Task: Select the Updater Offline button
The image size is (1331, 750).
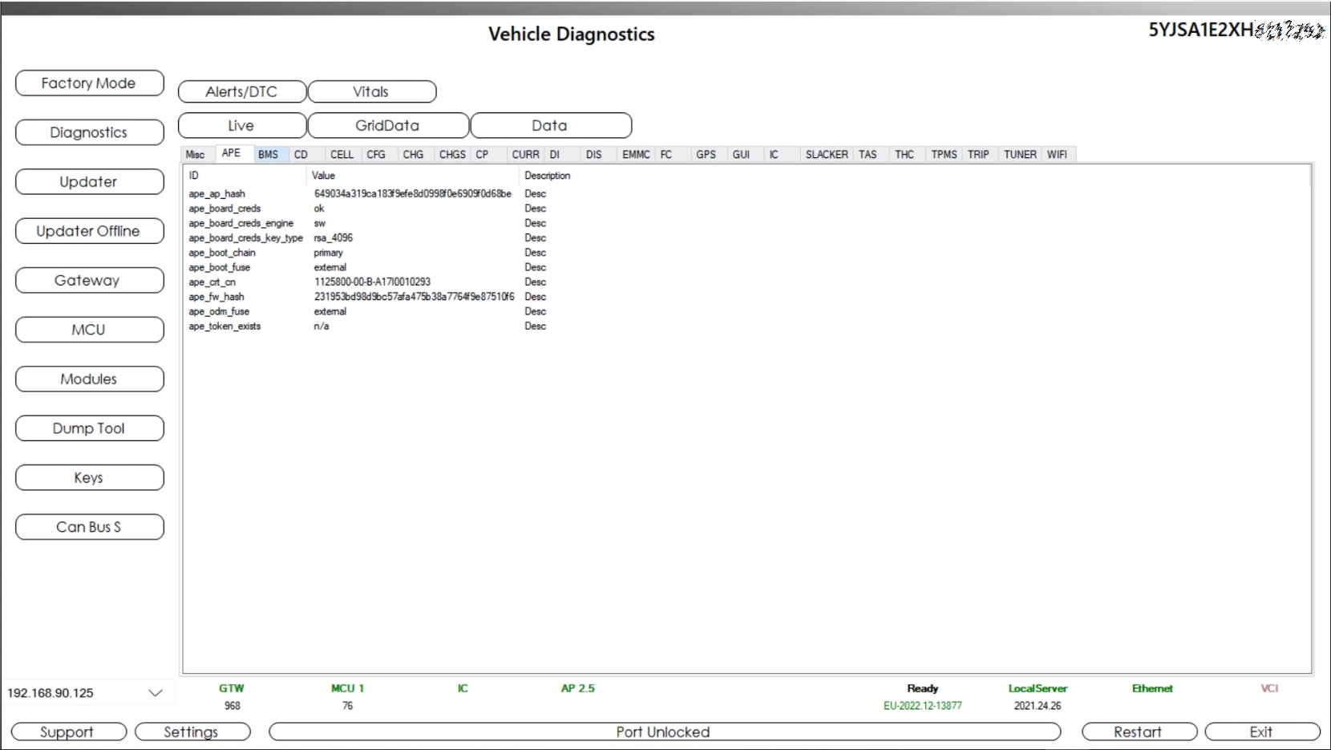Action: point(89,231)
